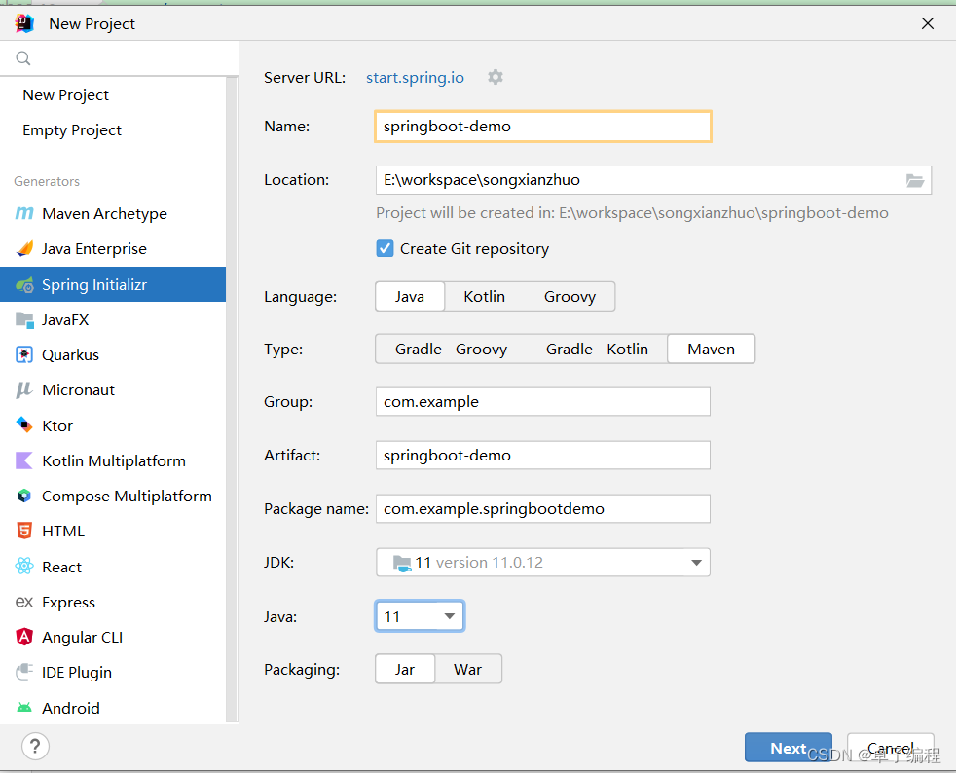Select the Quarkus generator label
The height and width of the screenshot is (773, 956).
tap(71, 354)
